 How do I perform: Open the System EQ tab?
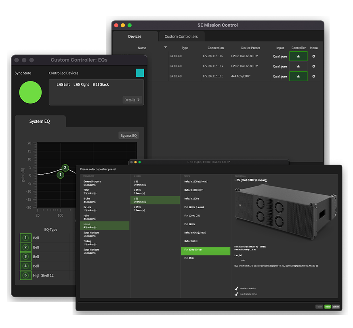point(40,121)
